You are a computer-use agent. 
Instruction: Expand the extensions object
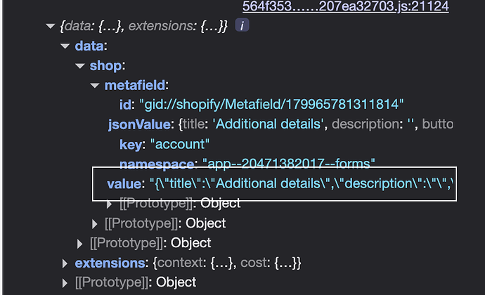[65, 263]
